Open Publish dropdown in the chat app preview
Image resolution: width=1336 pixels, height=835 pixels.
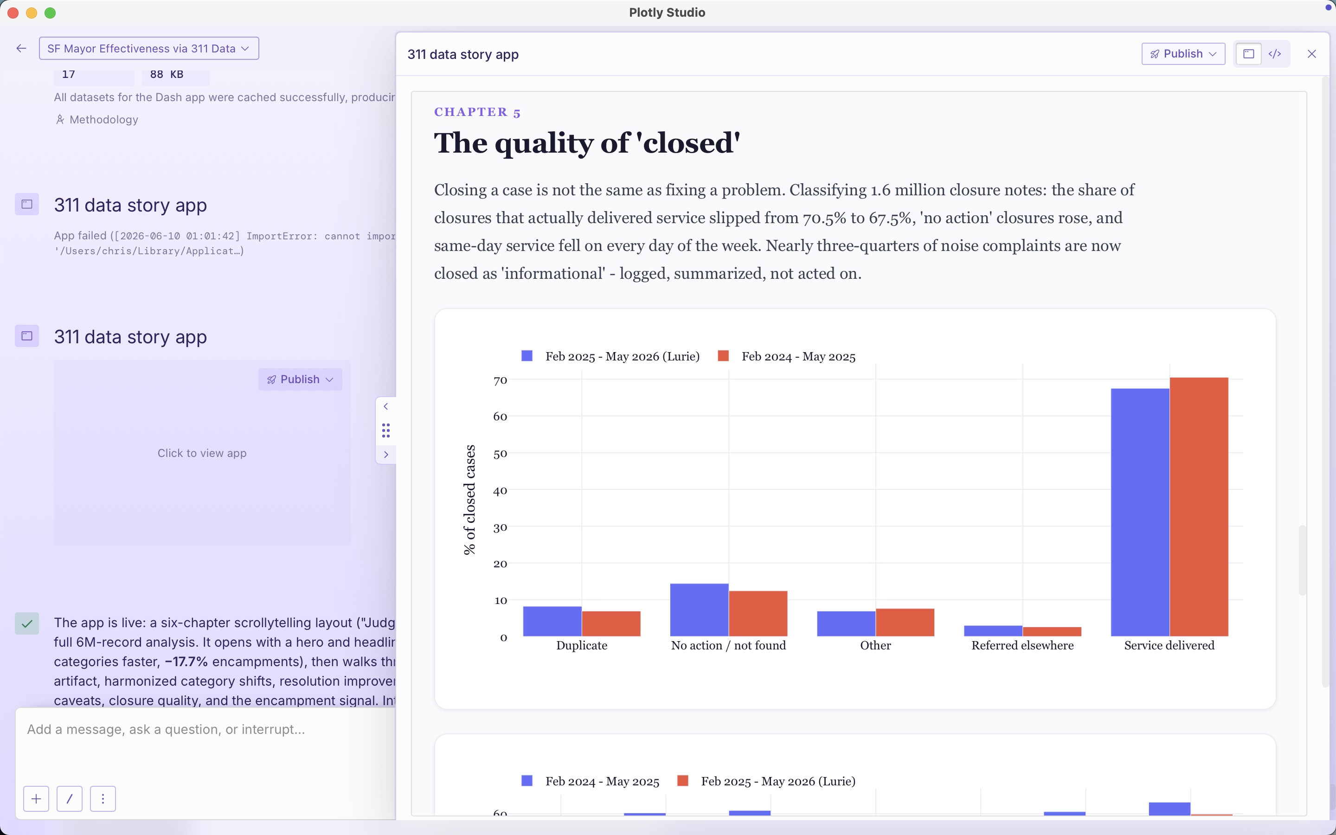click(300, 379)
